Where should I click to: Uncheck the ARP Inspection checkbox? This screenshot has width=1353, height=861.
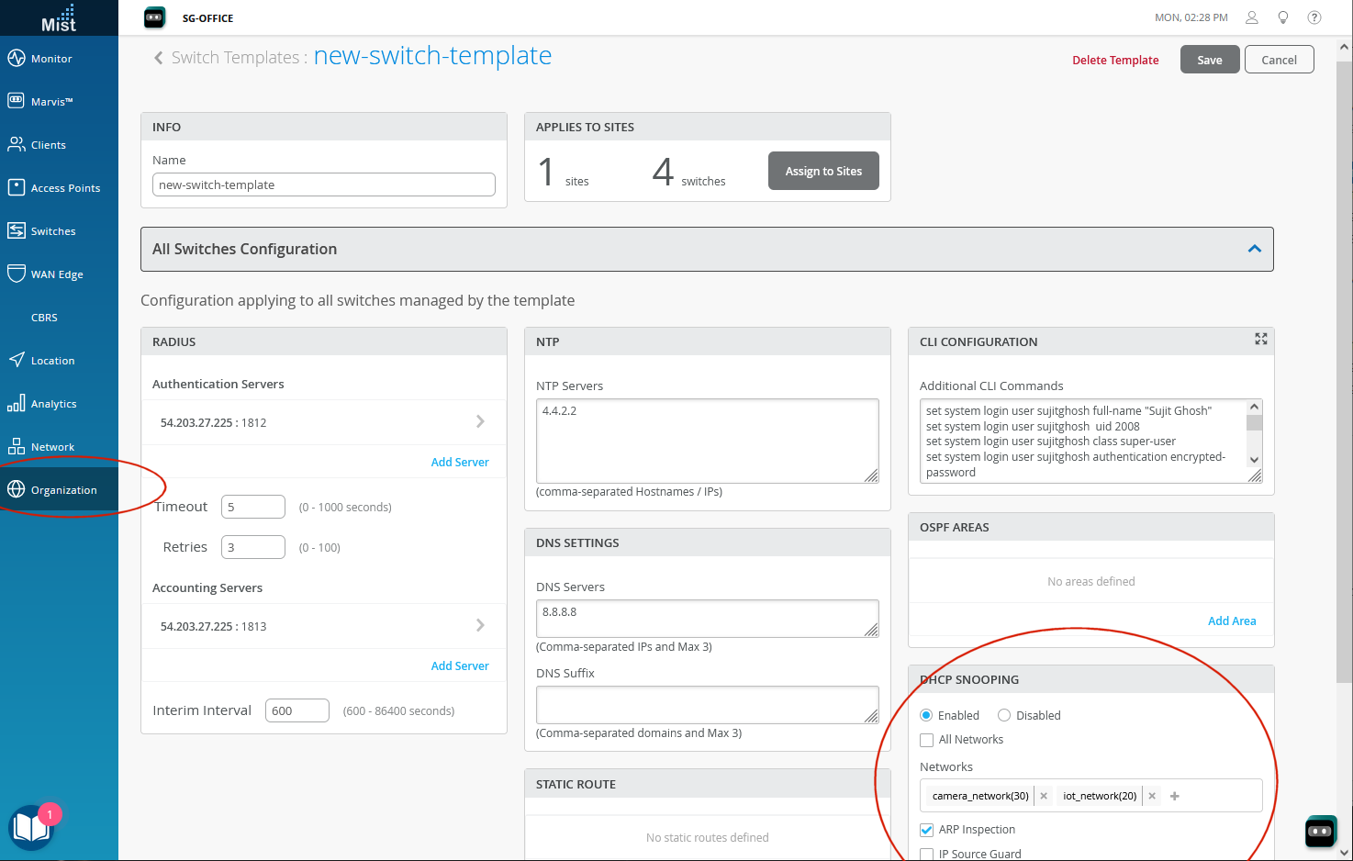(x=927, y=830)
